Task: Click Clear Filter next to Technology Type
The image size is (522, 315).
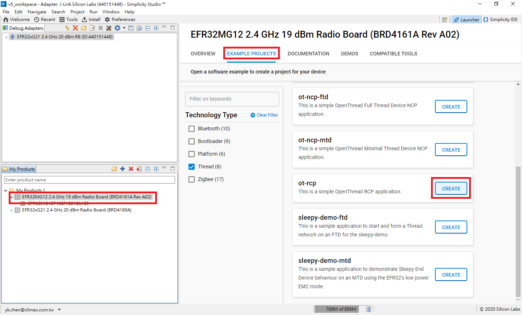Action: (x=264, y=115)
